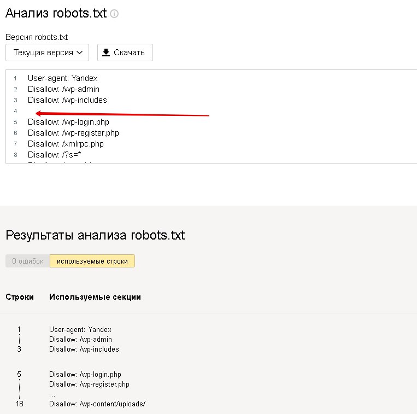
Task: Open the Текущая версия version dropdown
Action: (x=47, y=53)
